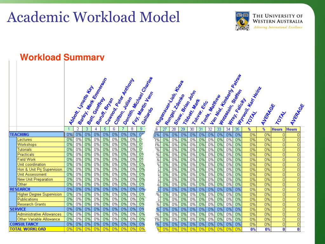
Task: Select the RESEARCH row header
Action: [x=37, y=189]
